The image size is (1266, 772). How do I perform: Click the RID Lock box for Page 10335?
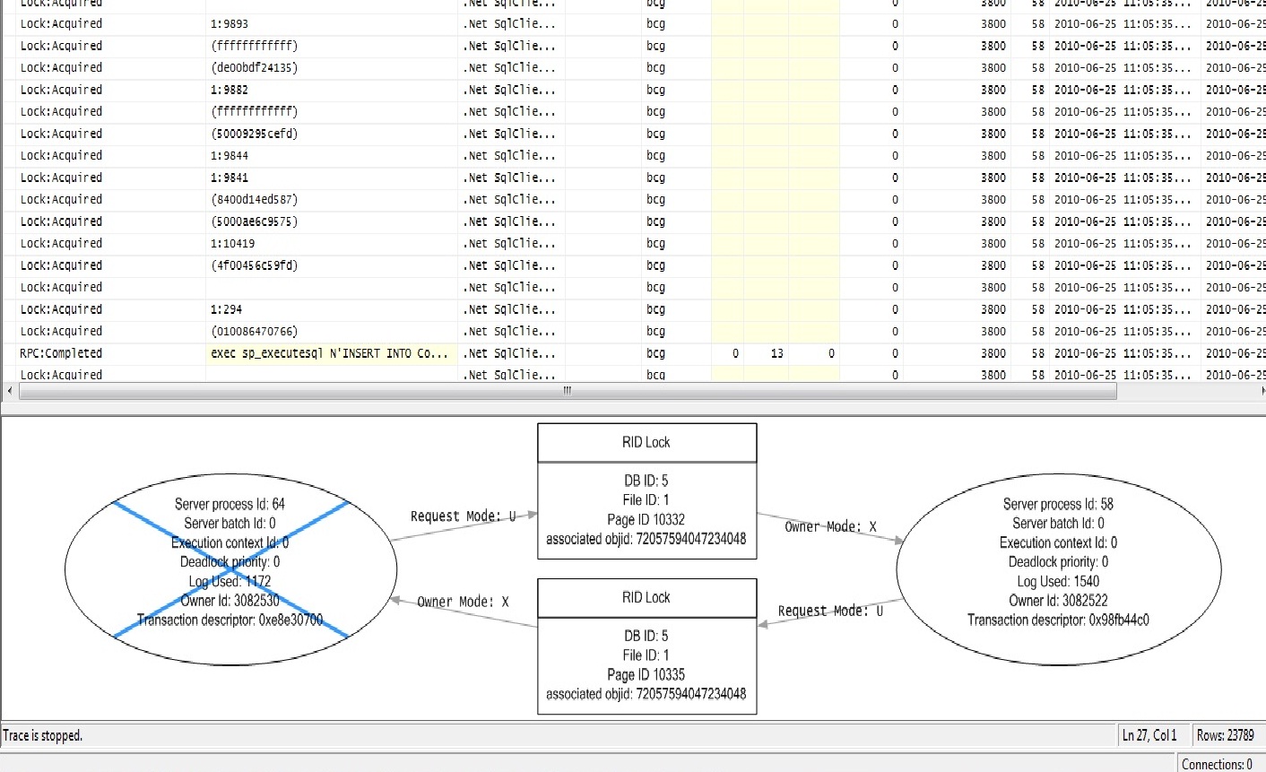click(x=646, y=646)
